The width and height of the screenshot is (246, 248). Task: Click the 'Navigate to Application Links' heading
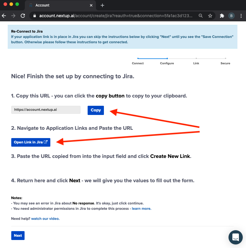pyautogui.click(x=72, y=128)
